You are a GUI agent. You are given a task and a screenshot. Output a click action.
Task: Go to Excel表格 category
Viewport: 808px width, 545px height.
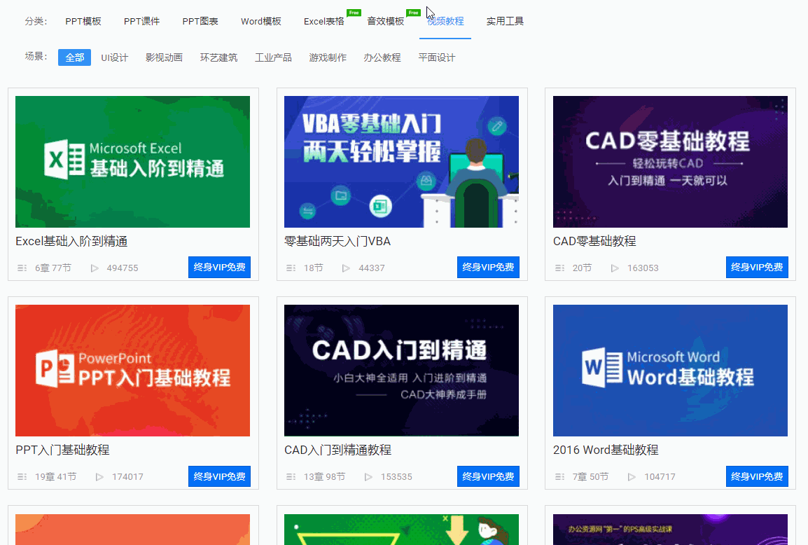(x=323, y=21)
